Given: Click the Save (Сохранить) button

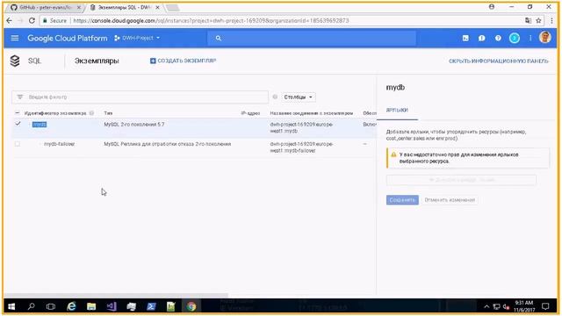Looking at the screenshot, I should (402, 200).
